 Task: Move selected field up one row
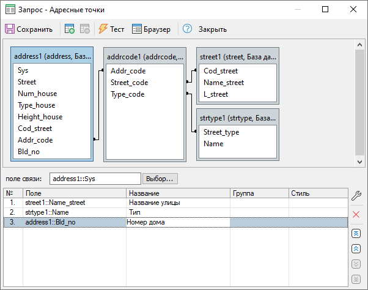[x=356, y=249]
